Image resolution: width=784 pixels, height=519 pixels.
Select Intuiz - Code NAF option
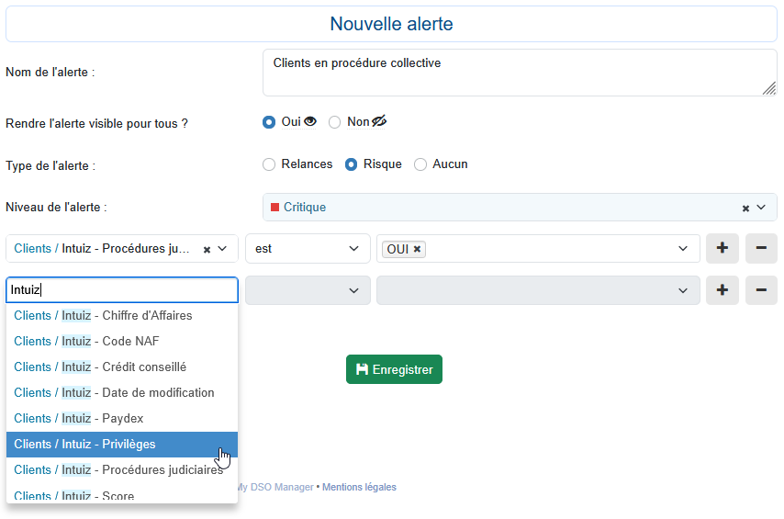pyautogui.click(x=122, y=342)
